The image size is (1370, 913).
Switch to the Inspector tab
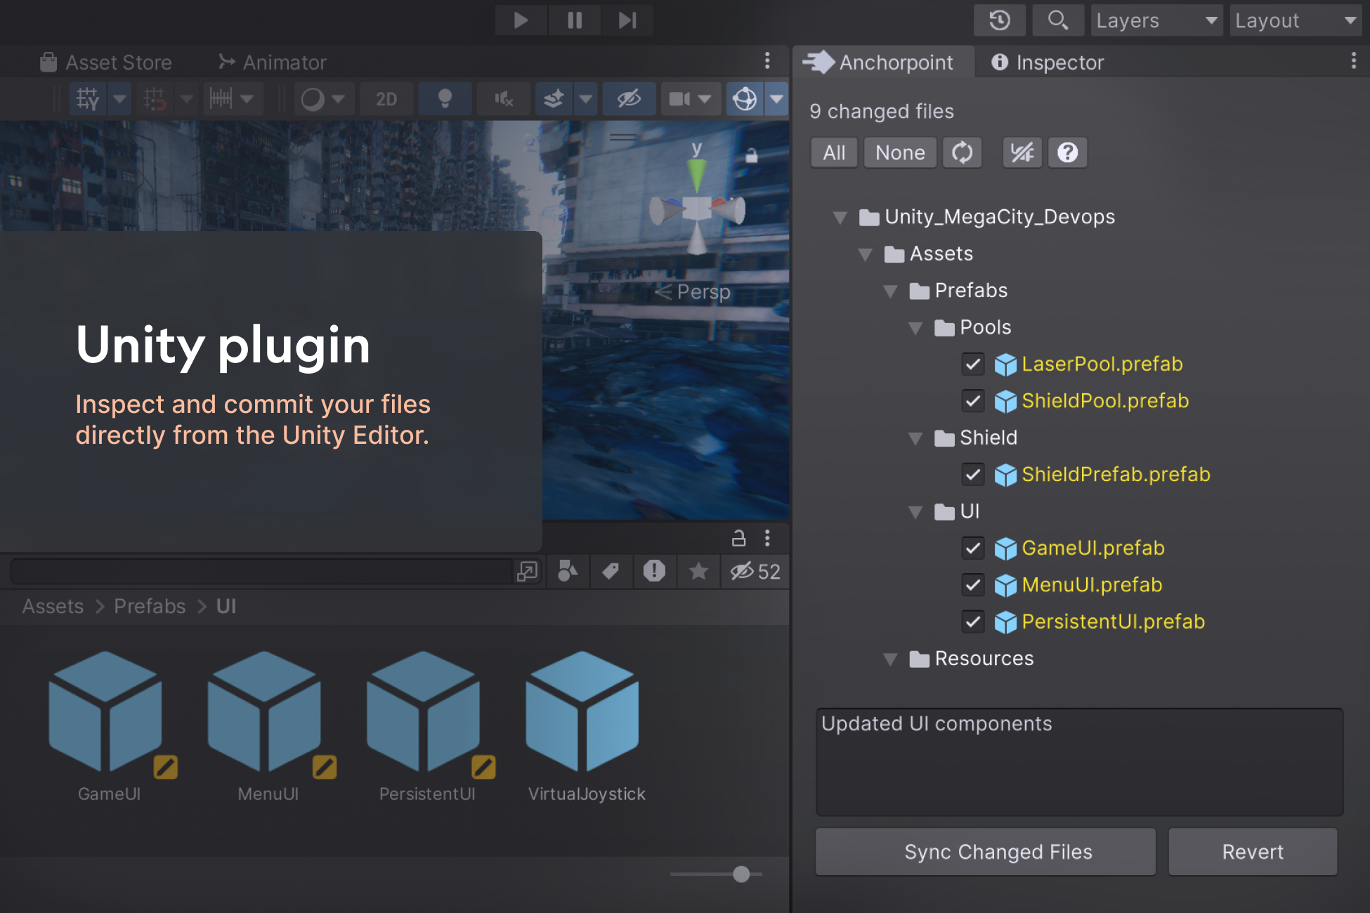pyautogui.click(x=1048, y=63)
